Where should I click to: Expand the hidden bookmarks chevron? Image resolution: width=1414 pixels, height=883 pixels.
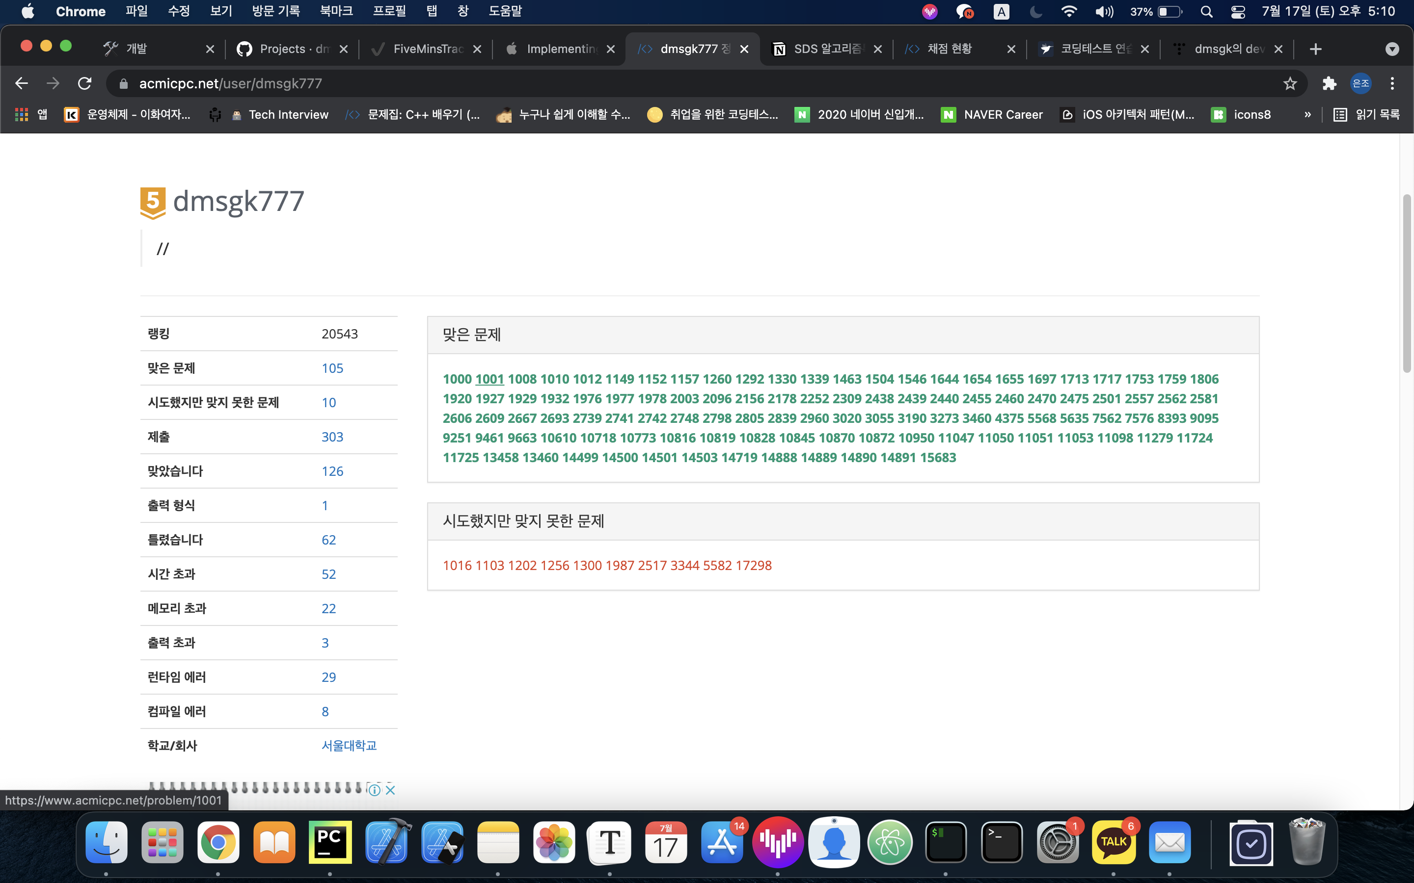[x=1307, y=114]
